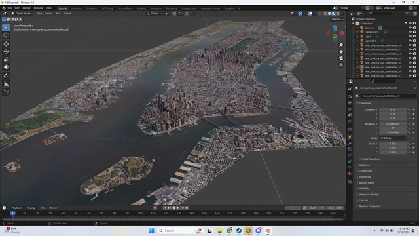Open the Tool properties tab
The height and width of the screenshot is (236, 419).
point(350,89)
